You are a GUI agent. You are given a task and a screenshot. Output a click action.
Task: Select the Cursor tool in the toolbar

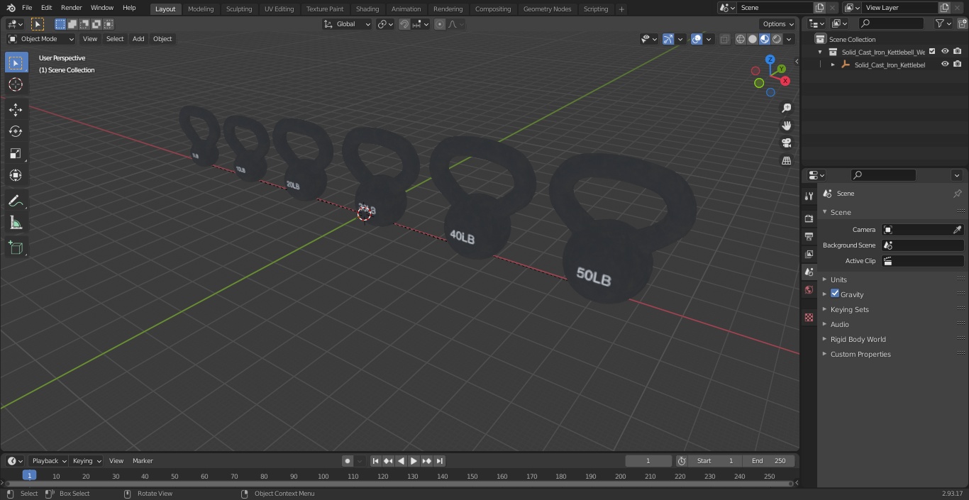(x=16, y=84)
